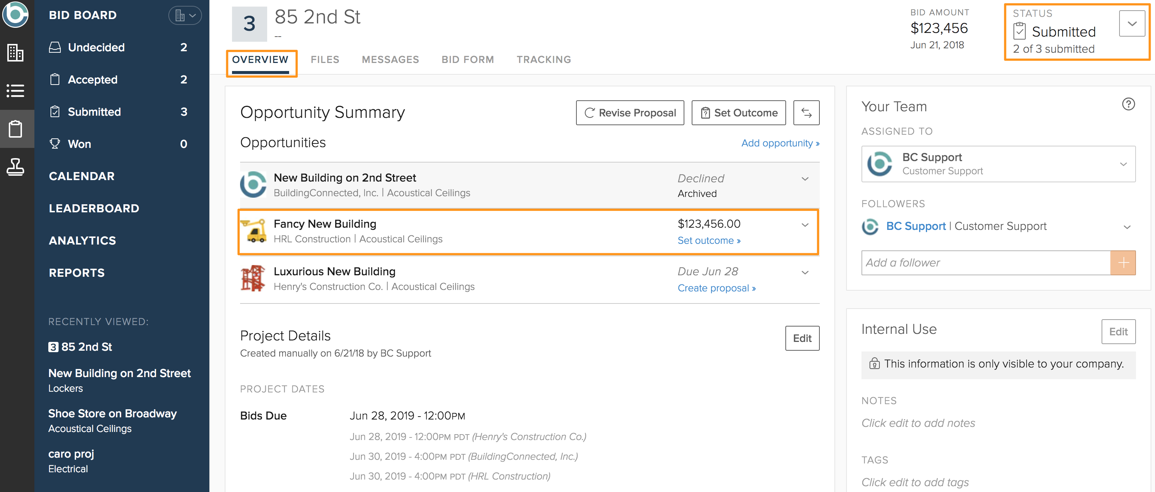Click the help question mark icon

click(1128, 104)
